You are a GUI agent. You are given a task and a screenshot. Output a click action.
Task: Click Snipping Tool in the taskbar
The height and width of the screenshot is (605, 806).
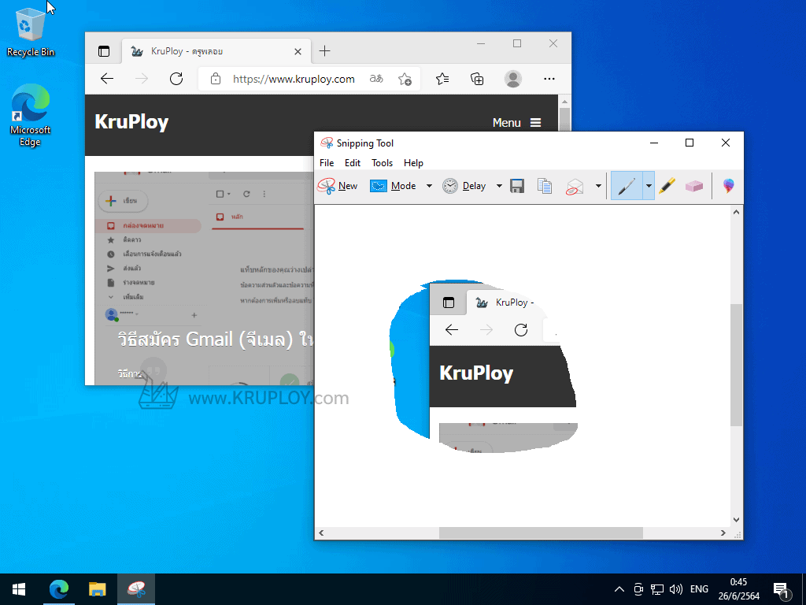tap(136, 589)
